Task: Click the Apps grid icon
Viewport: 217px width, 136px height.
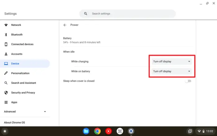Action: click(x=6, y=102)
